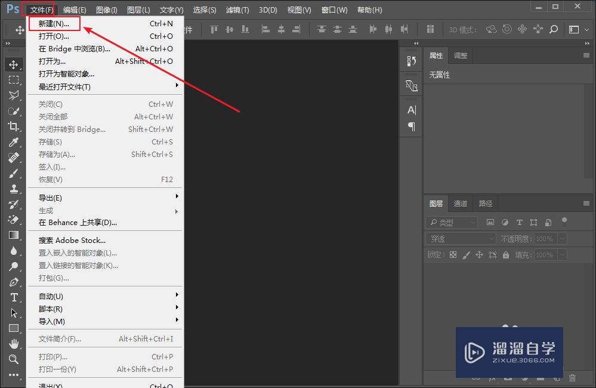Open the History panel icon
The image size is (596, 388).
411,61
